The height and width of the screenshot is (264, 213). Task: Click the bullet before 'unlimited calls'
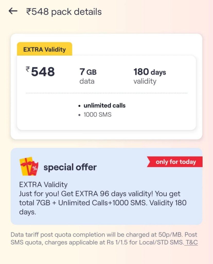(x=79, y=106)
